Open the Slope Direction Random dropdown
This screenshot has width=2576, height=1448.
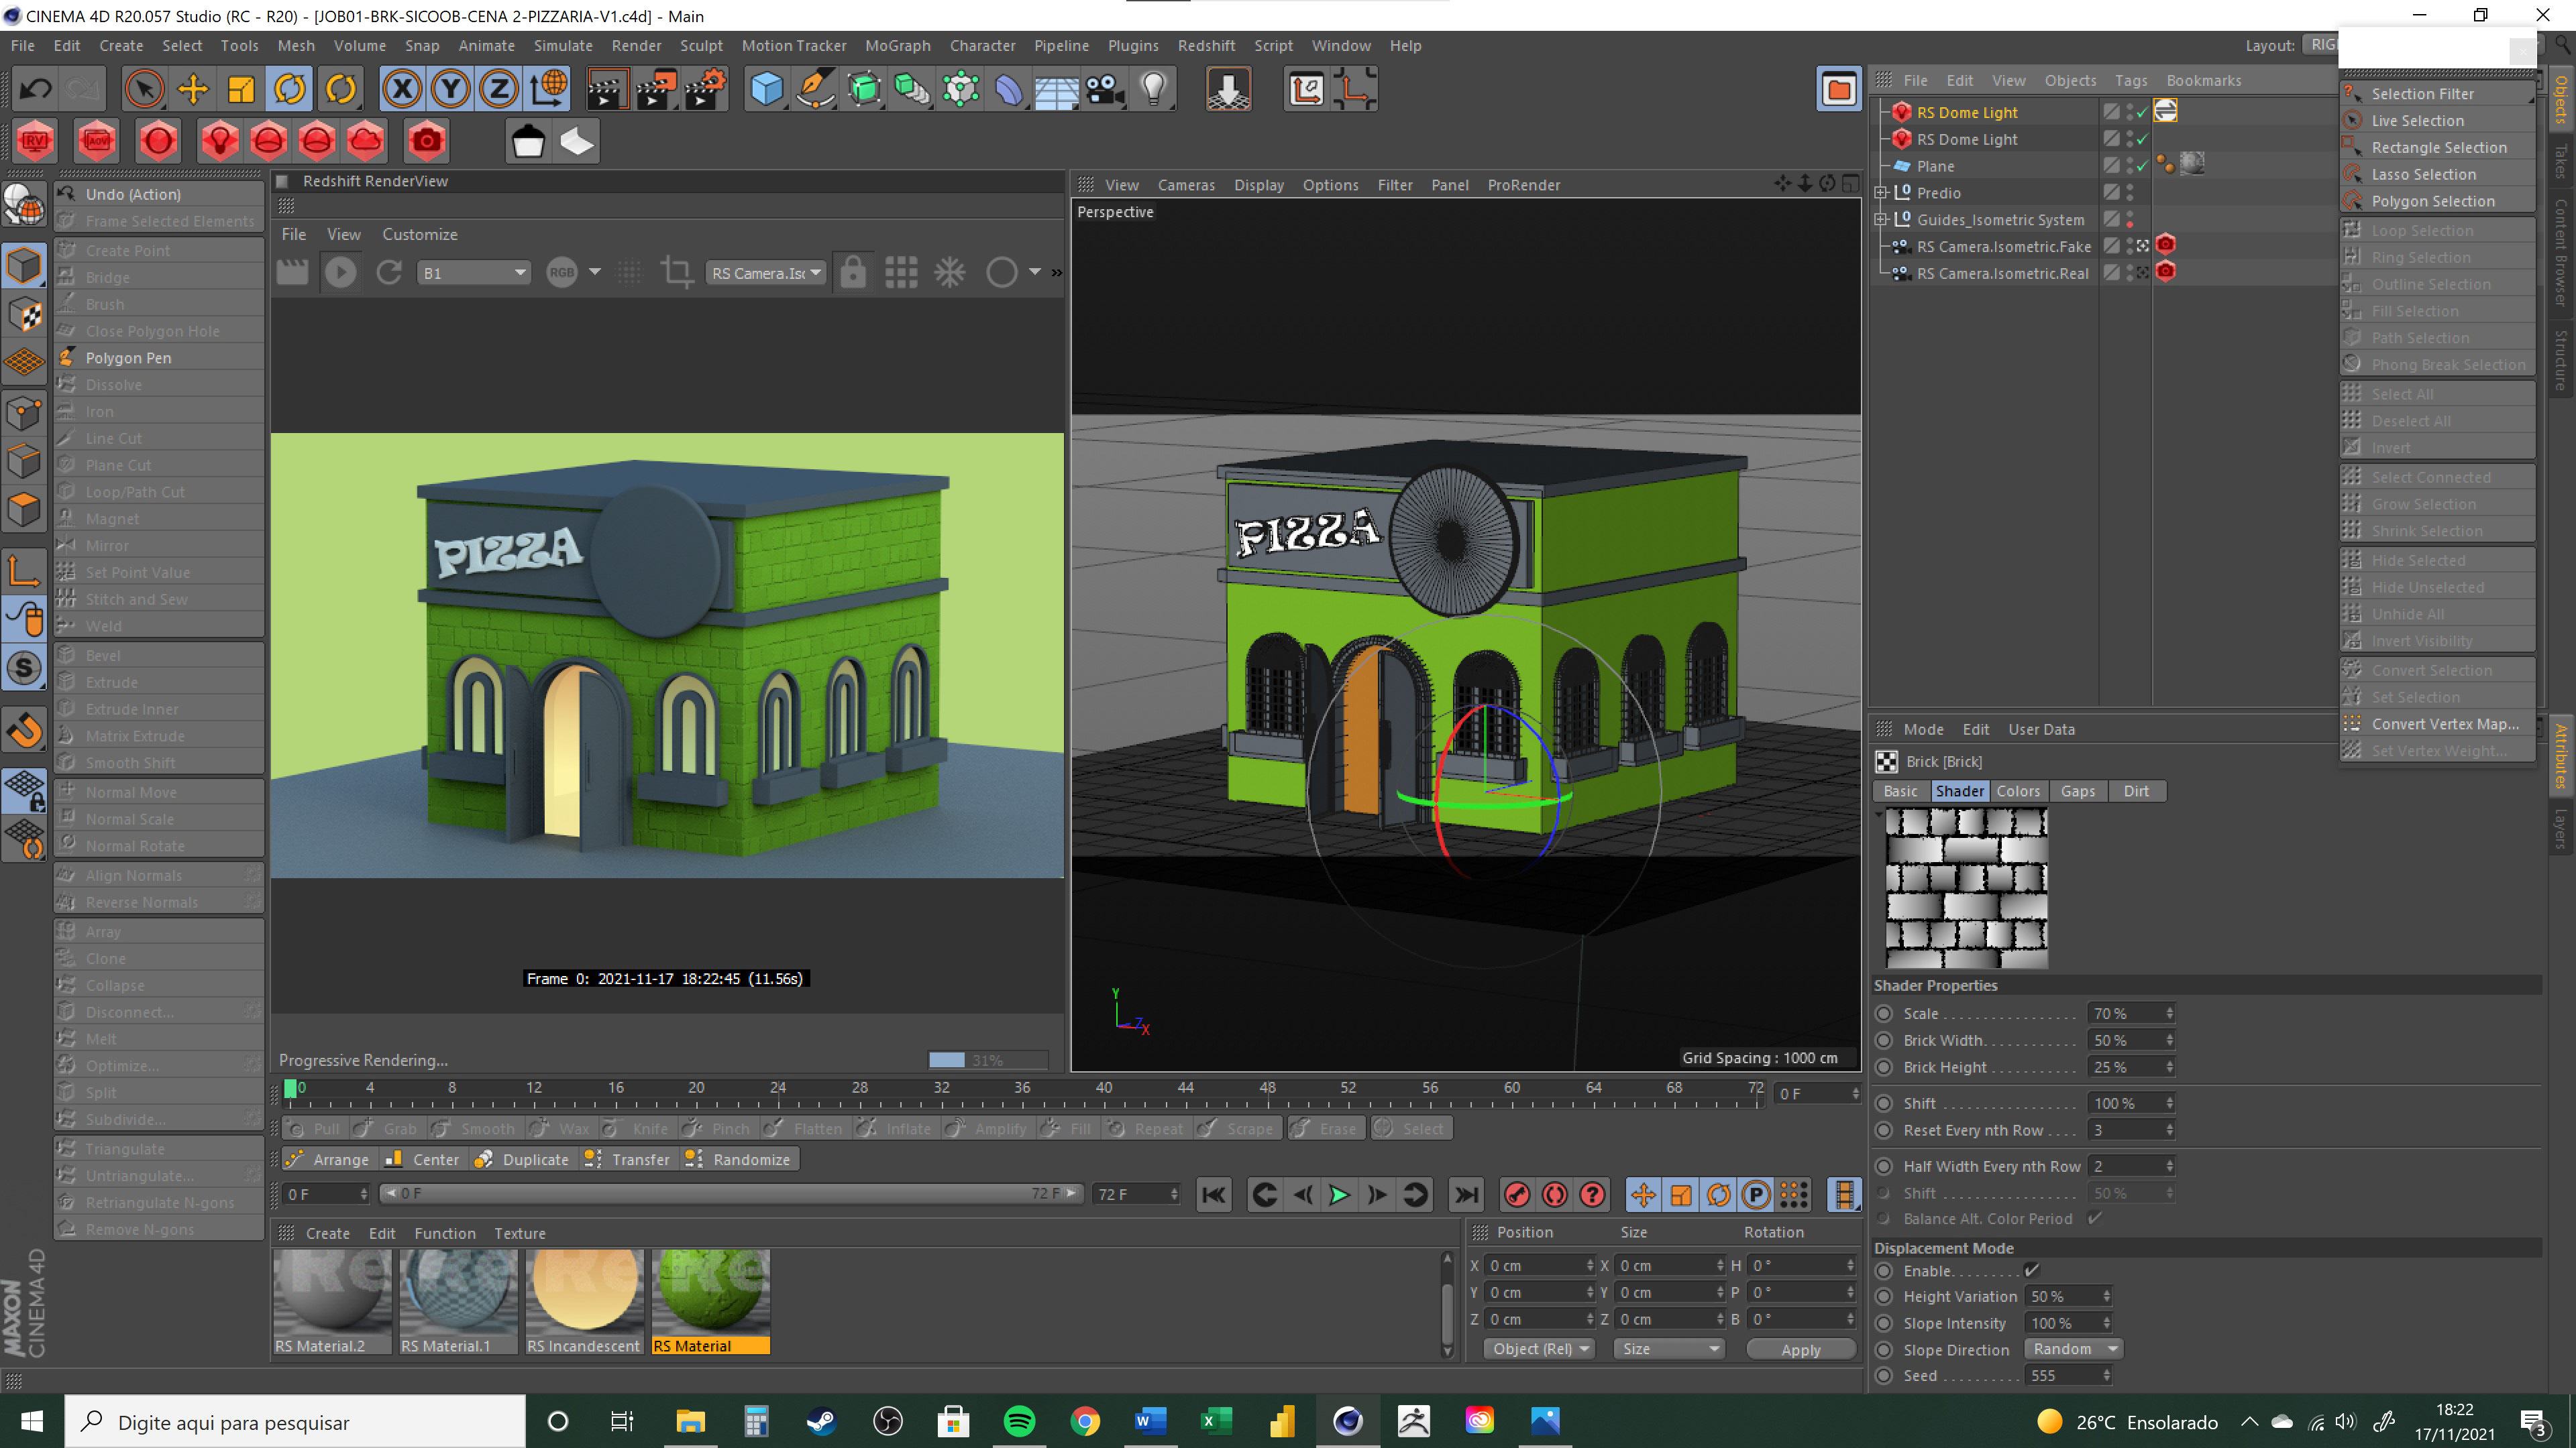click(2072, 1349)
